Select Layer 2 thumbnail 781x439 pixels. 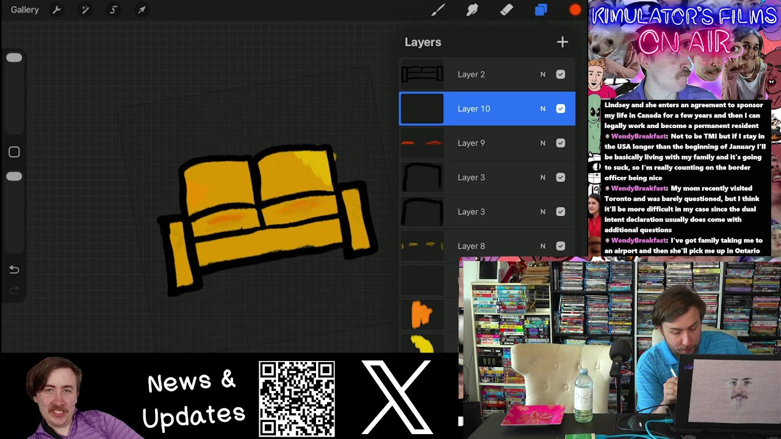[x=422, y=74]
